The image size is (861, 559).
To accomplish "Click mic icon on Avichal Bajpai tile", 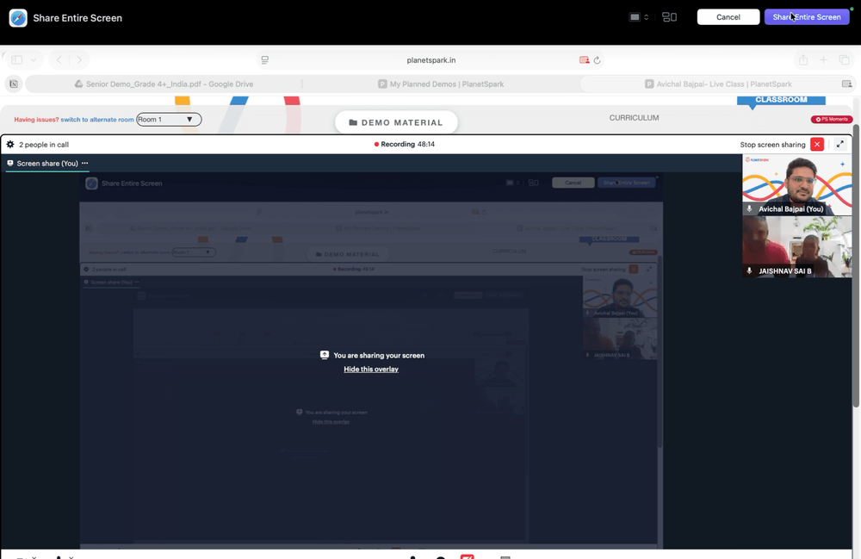I will (x=749, y=208).
